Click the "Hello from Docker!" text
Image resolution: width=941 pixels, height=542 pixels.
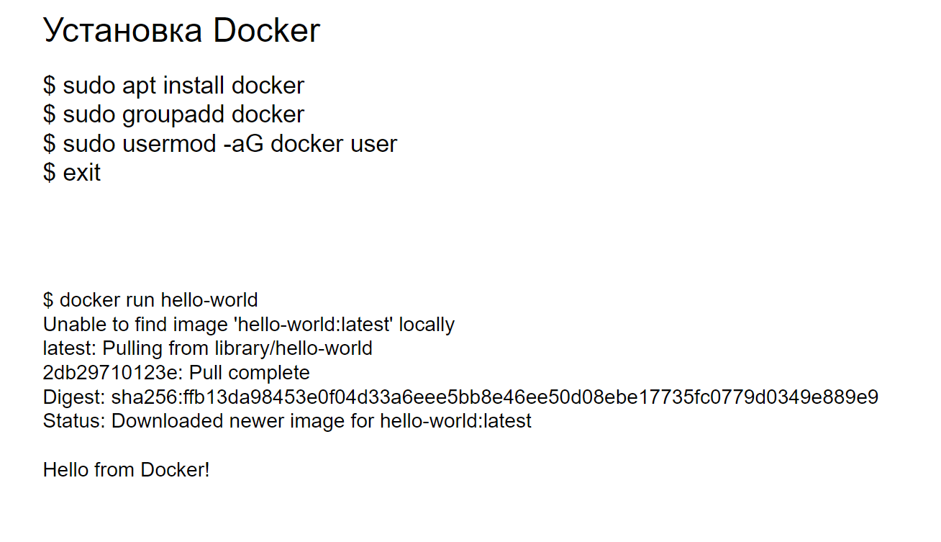point(127,470)
